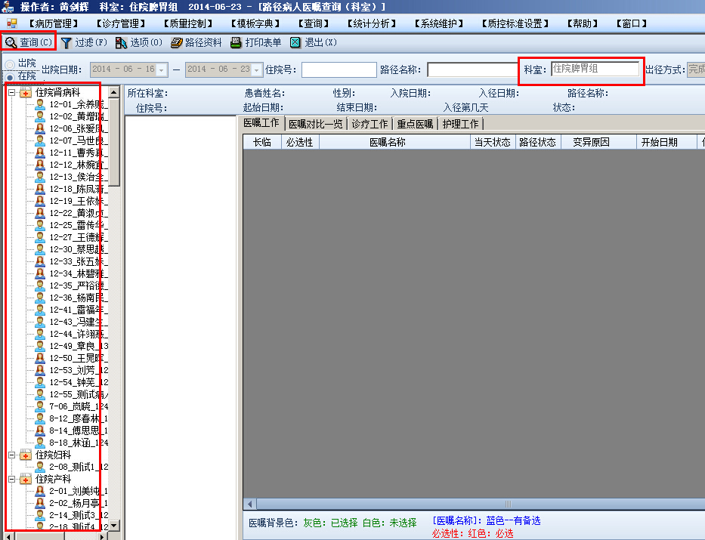The width and height of the screenshot is (705, 540).
Task: Click the 过滤(F) funnel icon
Action: click(66, 43)
